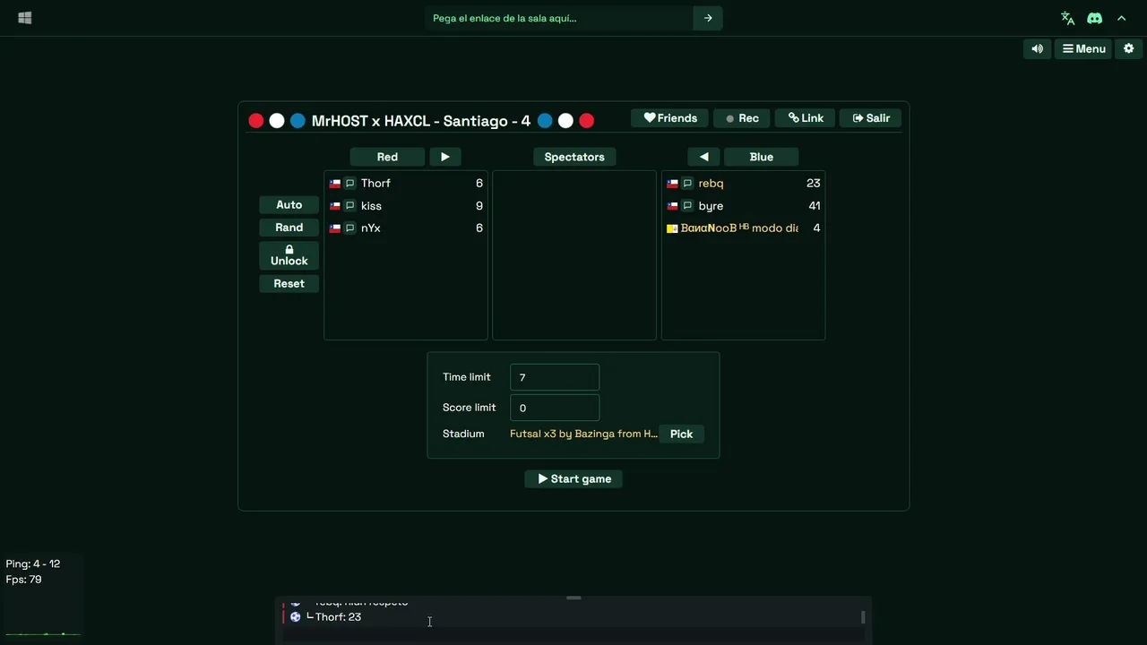Open the Windows start icon
This screenshot has width=1147, height=645.
(25, 18)
